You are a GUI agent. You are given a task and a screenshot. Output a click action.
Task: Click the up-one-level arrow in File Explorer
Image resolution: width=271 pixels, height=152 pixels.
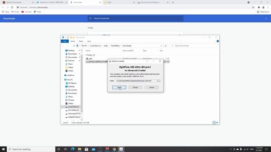coord(74,46)
